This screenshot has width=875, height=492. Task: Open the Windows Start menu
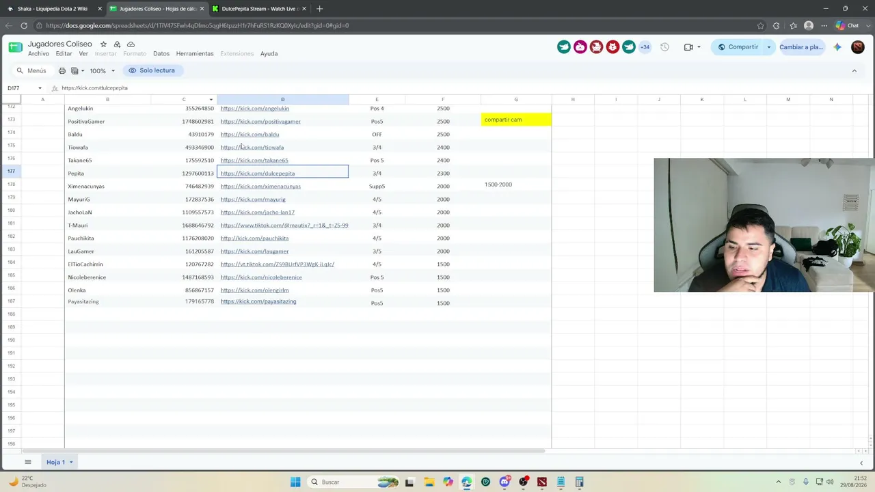coord(295,482)
